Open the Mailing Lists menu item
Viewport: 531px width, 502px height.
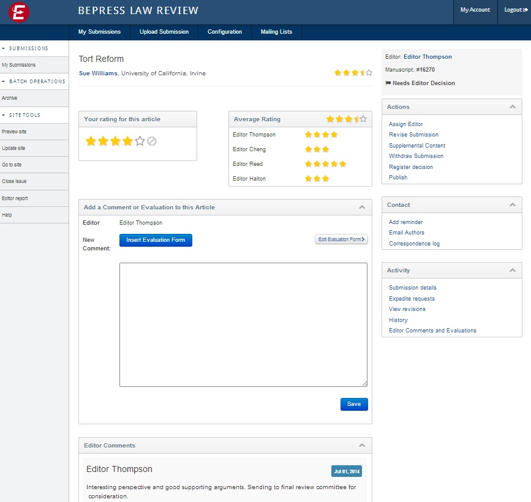(x=276, y=32)
